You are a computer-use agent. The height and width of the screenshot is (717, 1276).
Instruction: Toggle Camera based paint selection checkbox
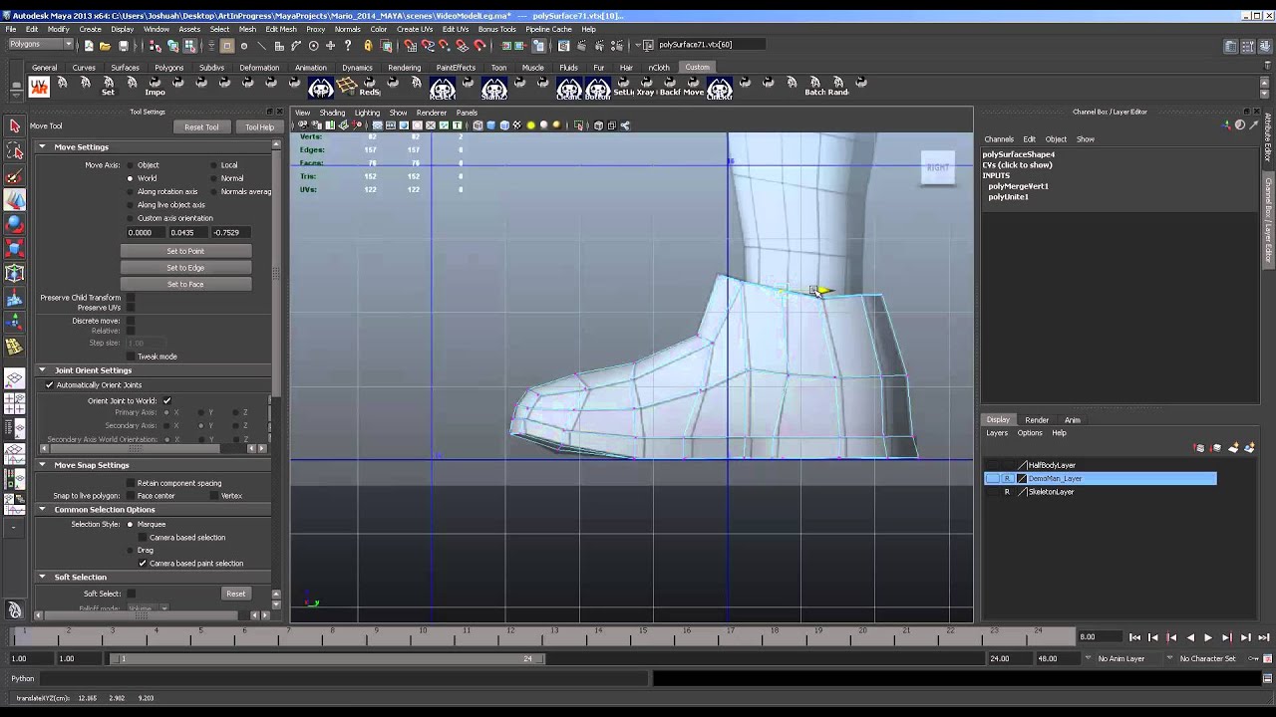click(143, 564)
